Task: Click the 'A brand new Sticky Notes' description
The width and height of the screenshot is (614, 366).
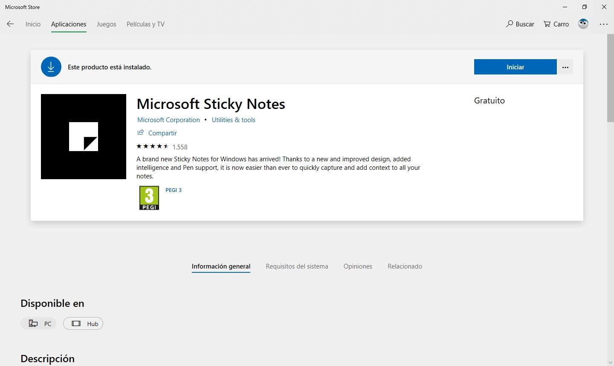Action: [x=278, y=168]
